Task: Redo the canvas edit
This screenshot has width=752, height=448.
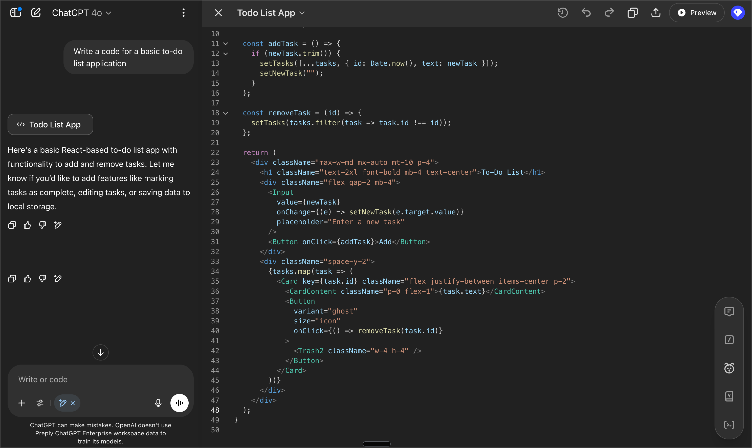Action: point(609,13)
